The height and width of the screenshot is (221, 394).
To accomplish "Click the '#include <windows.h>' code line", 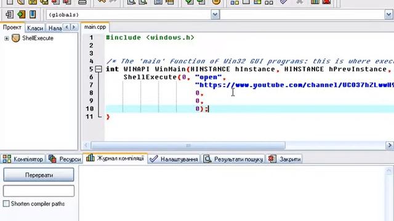I will [150, 37].
